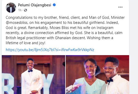Click grey page background beside the post
Image resolution: width=138 pixels, height=94 pixels.
tap(134, 44)
